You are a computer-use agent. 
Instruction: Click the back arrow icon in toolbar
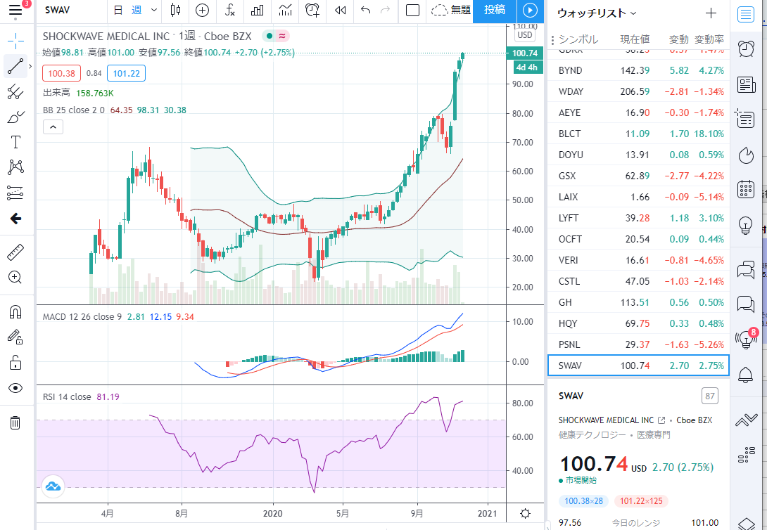coord(15,219)
